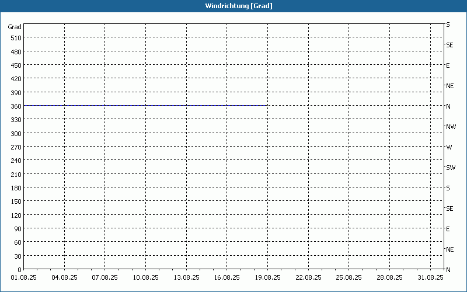467x292 pixels.
Task: Click the 120 degree axis label
Action: pyautogui.click(x=16, y=215)
